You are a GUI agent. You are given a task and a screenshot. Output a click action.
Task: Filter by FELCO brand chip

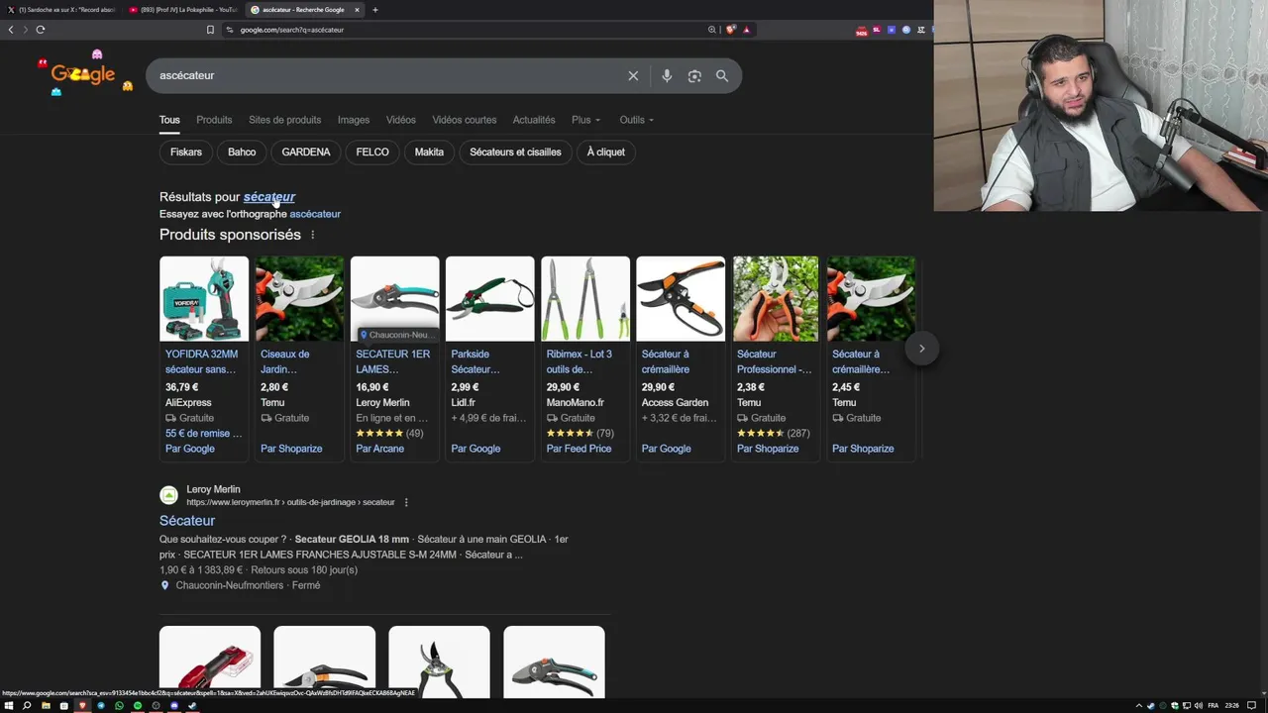point(372,153)
